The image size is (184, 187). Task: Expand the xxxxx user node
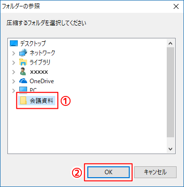(x=14, y=72)
